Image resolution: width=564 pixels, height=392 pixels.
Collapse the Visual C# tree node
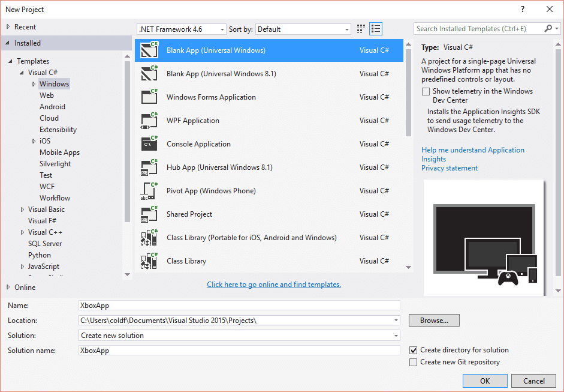coord(22,73)
